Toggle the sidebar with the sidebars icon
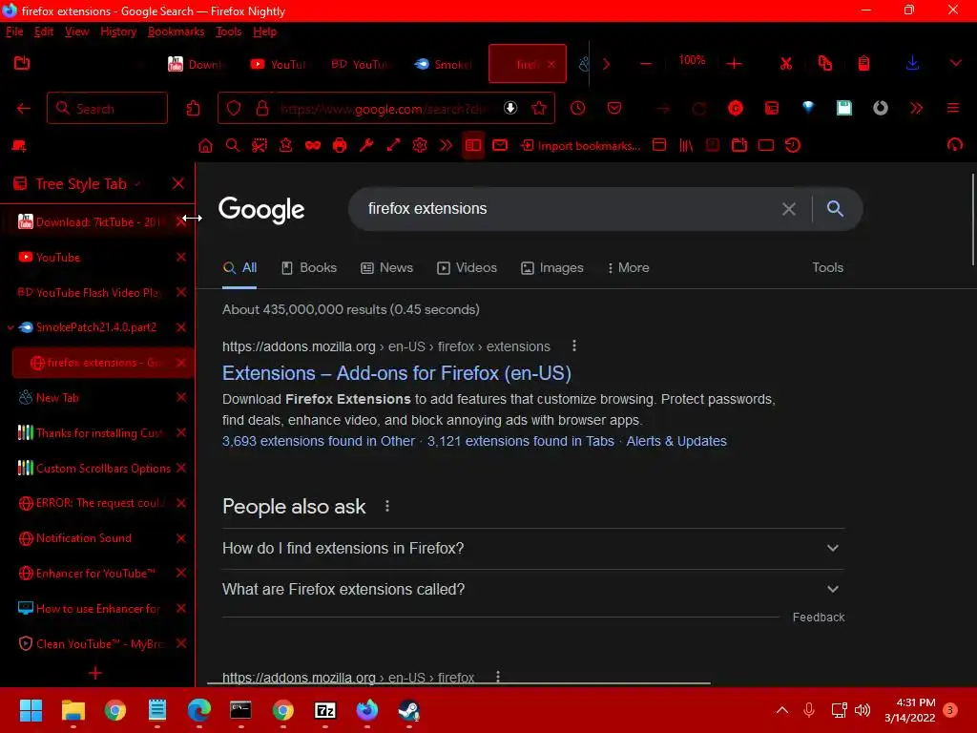This screenshot has width=977, height=733. pyautogui.click(x=473, y=146)
